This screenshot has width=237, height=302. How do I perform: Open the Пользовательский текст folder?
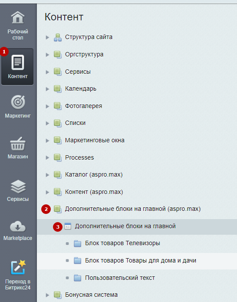tap(120, 278)
